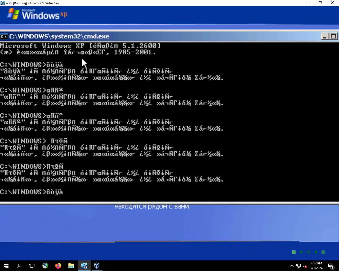
Task: Launch the Chromium browser from taskbar
Action: pyautogui.click(x=45, y=265)
